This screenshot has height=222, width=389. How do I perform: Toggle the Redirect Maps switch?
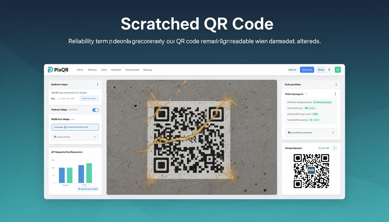(95, 110)
